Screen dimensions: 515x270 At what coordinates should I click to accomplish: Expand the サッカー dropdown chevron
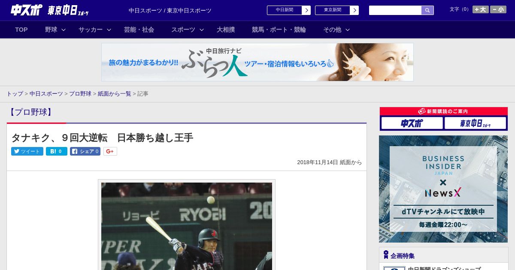pos(109,30)
